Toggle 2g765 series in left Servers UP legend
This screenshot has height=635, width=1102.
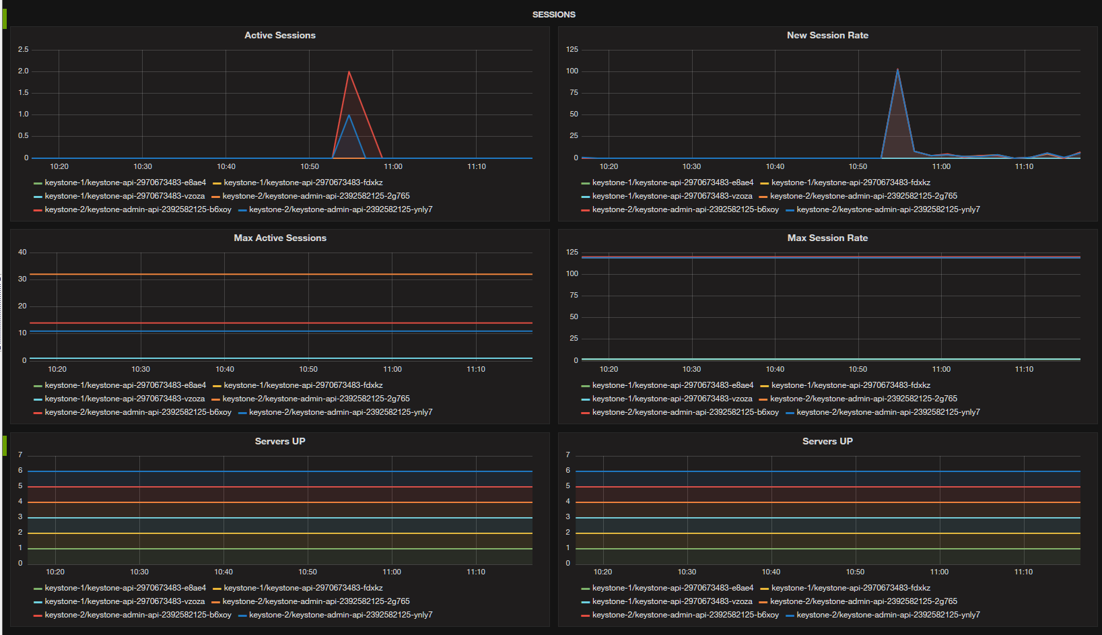(316, 601)
